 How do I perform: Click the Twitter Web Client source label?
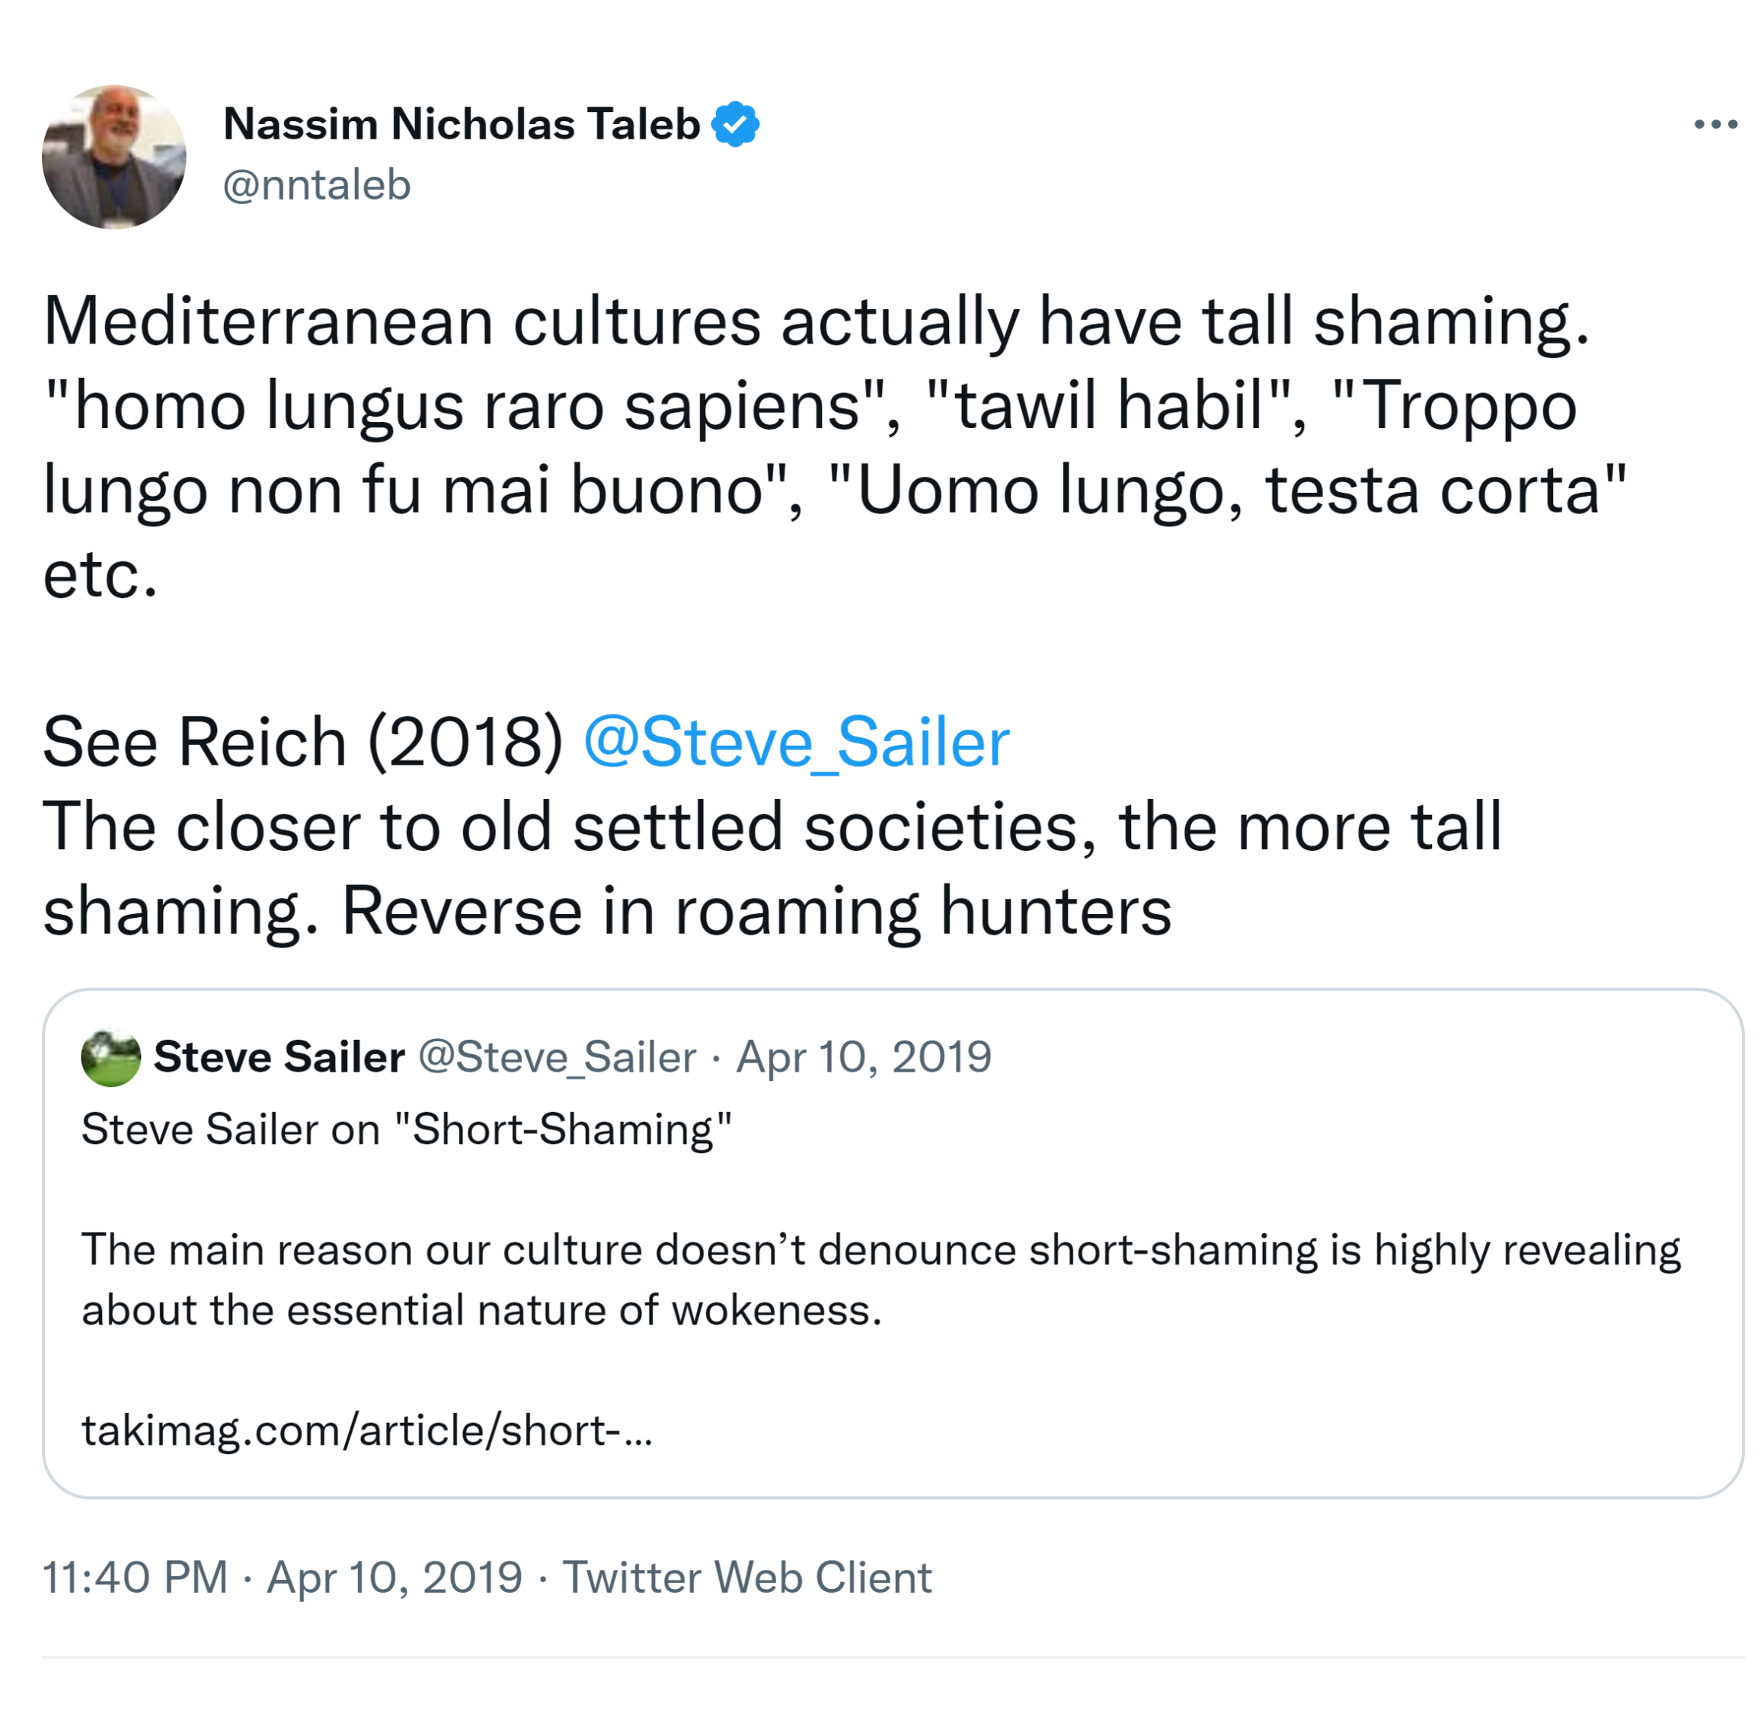click(747, 1577)
